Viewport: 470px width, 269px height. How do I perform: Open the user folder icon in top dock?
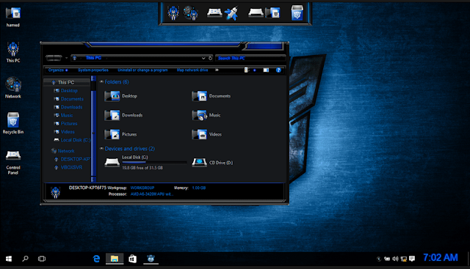click(272, 13)
